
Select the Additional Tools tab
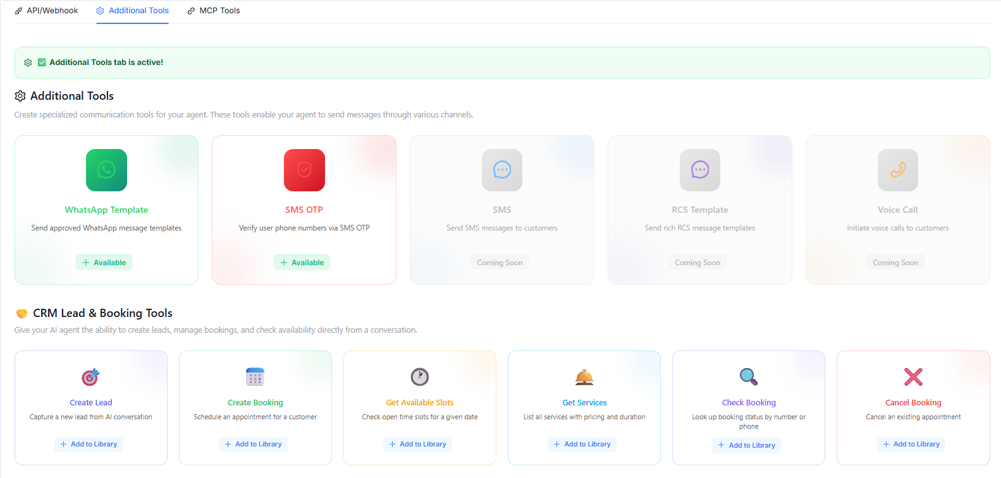pyautogui.click(x=133, y=11)
